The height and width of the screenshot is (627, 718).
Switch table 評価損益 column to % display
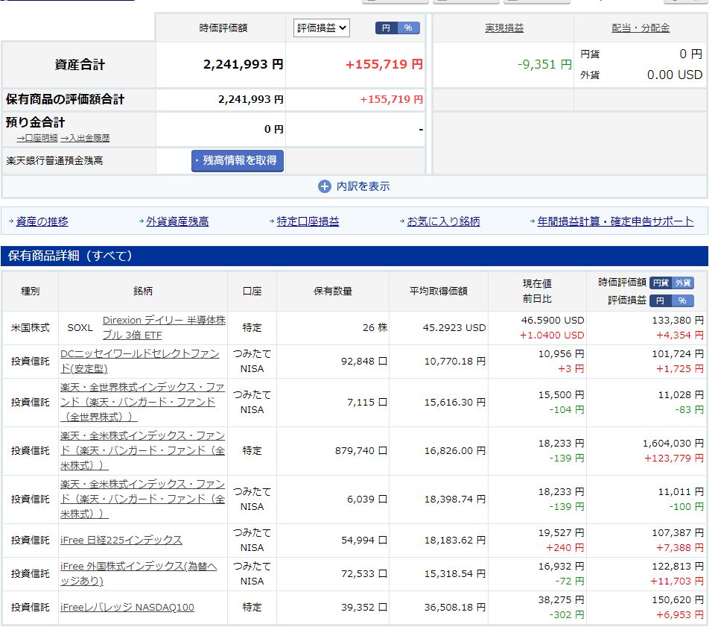point(682,300)
